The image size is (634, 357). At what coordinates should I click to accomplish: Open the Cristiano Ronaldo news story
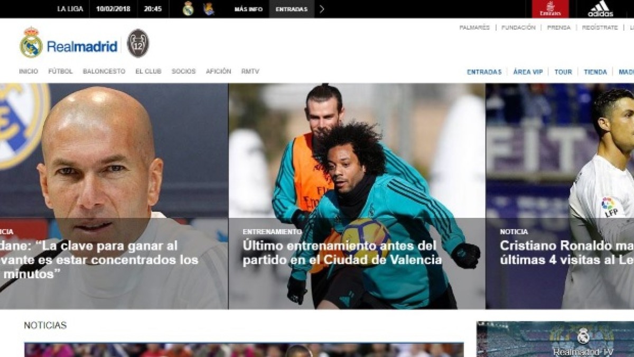[x=566, y=253]
